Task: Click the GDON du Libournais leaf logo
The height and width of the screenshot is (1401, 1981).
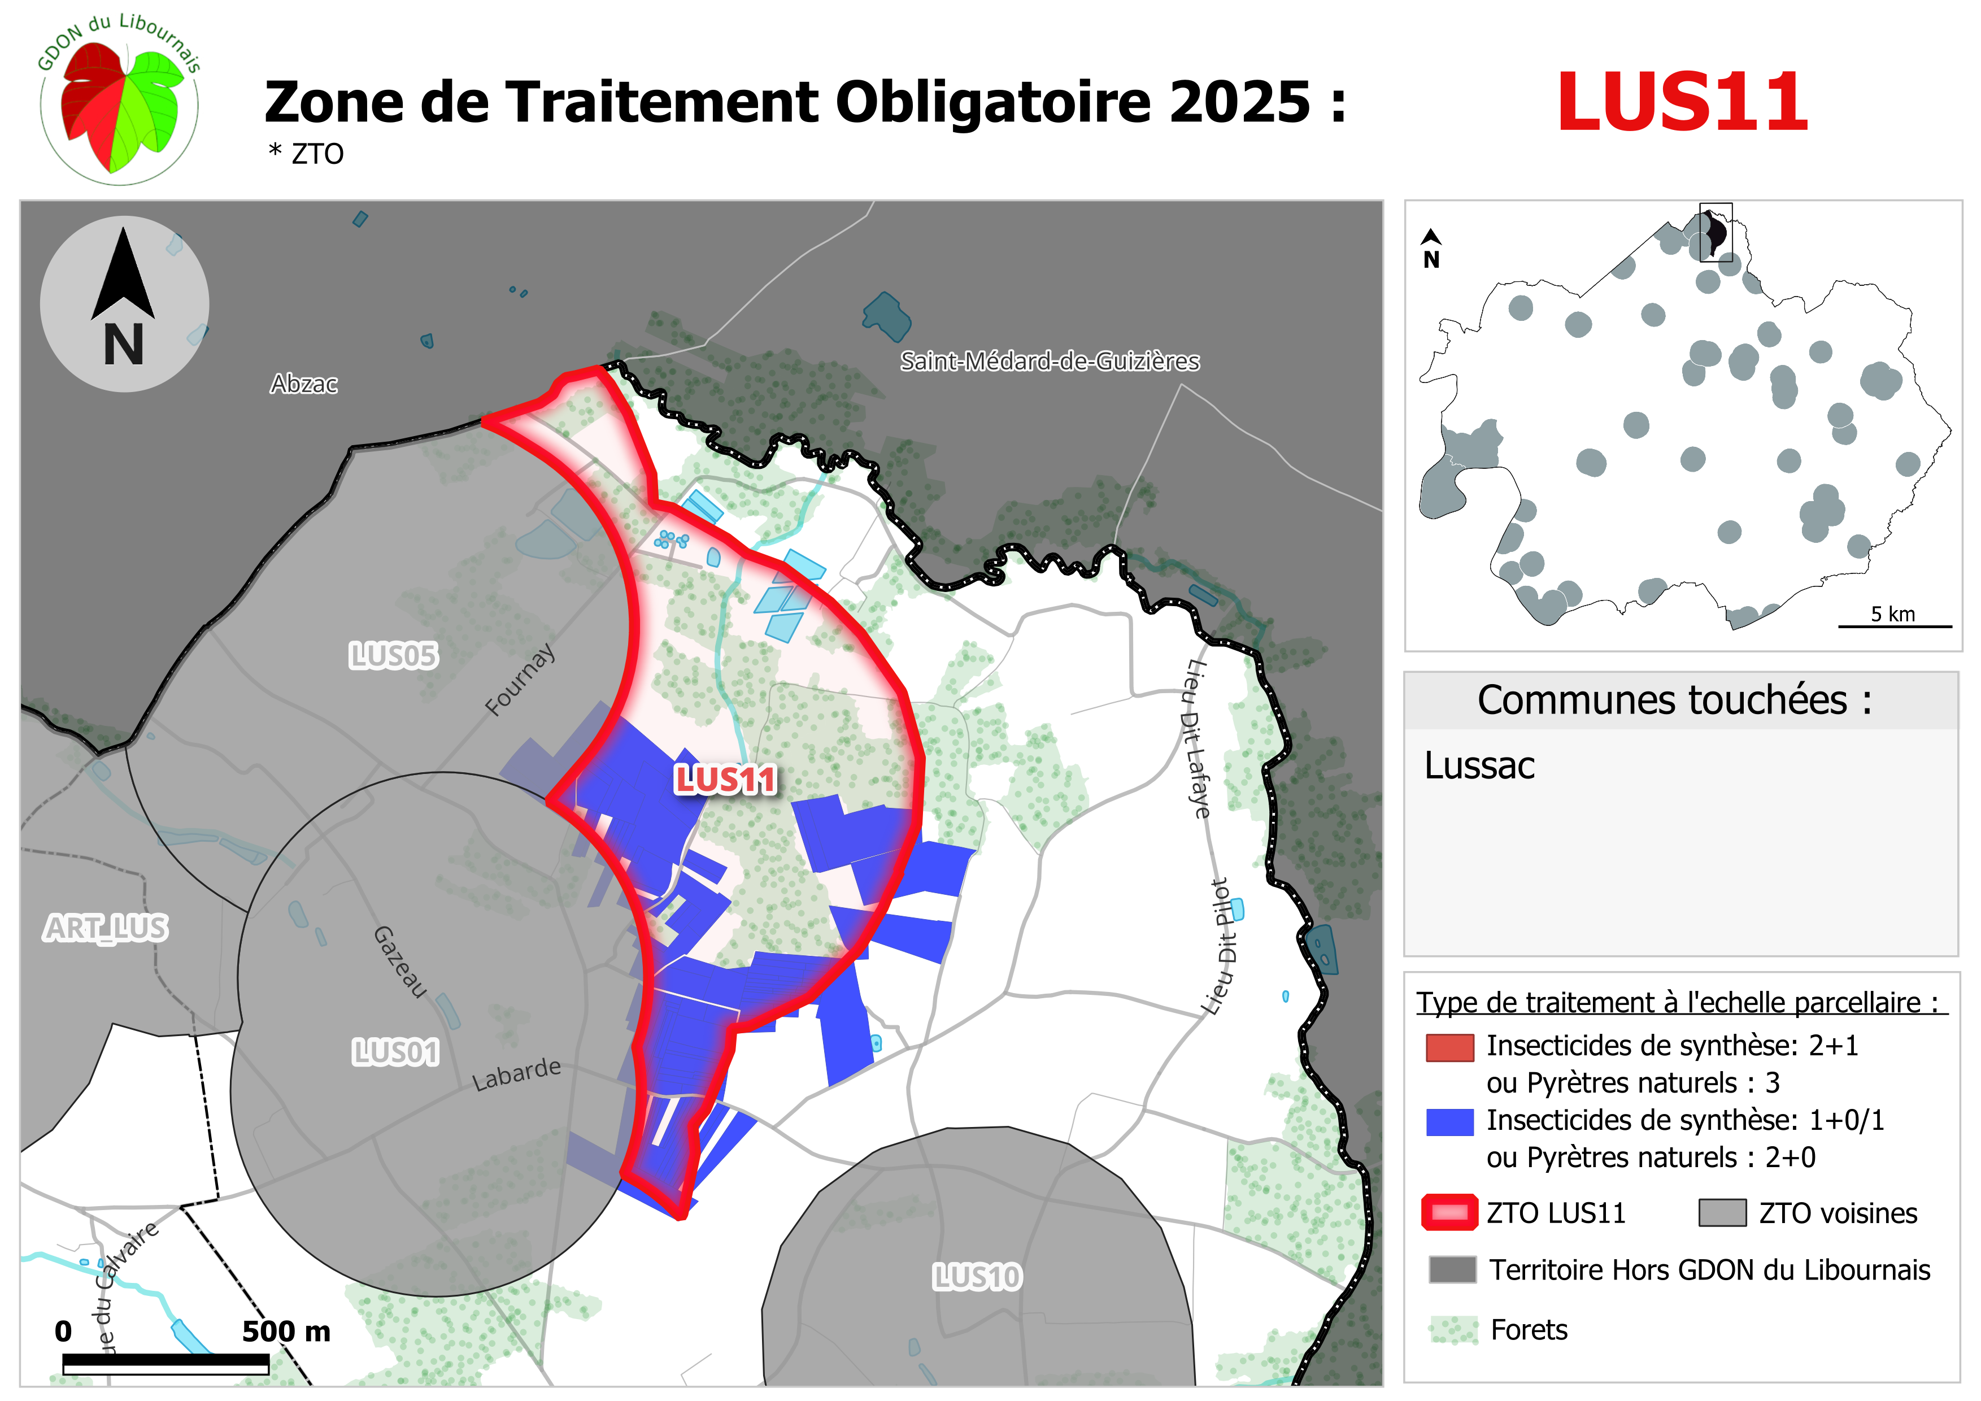Action: (120, 99)
